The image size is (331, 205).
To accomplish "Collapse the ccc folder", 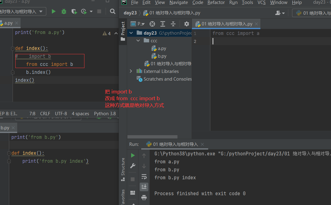I will pos(138,41).
